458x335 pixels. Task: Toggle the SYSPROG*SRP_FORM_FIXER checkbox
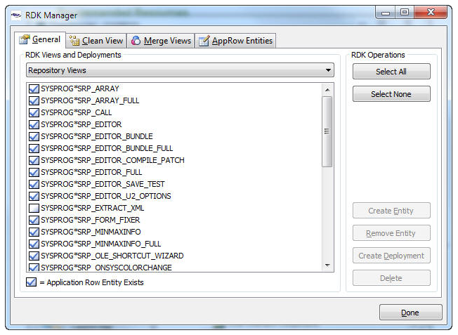pyautogui.click(x=33, y=221)
